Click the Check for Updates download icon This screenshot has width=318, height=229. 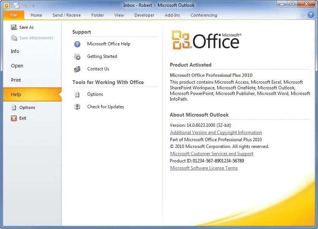tap(77, 107)
